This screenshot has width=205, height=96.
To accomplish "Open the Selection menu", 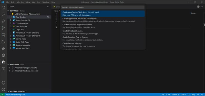I will 20,2.
